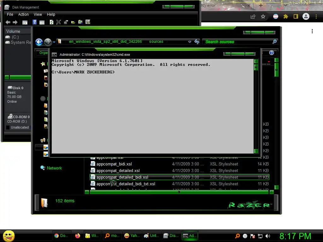
Task: Open the smiley Start button
Action: (9, 236)
